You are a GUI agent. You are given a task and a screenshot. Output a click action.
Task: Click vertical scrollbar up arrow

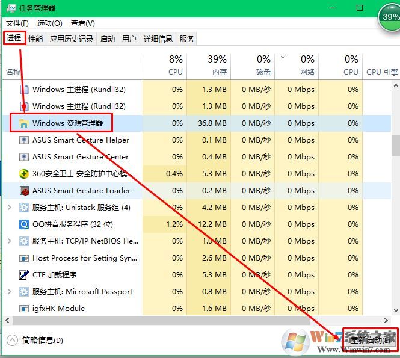tap(396, 85)
